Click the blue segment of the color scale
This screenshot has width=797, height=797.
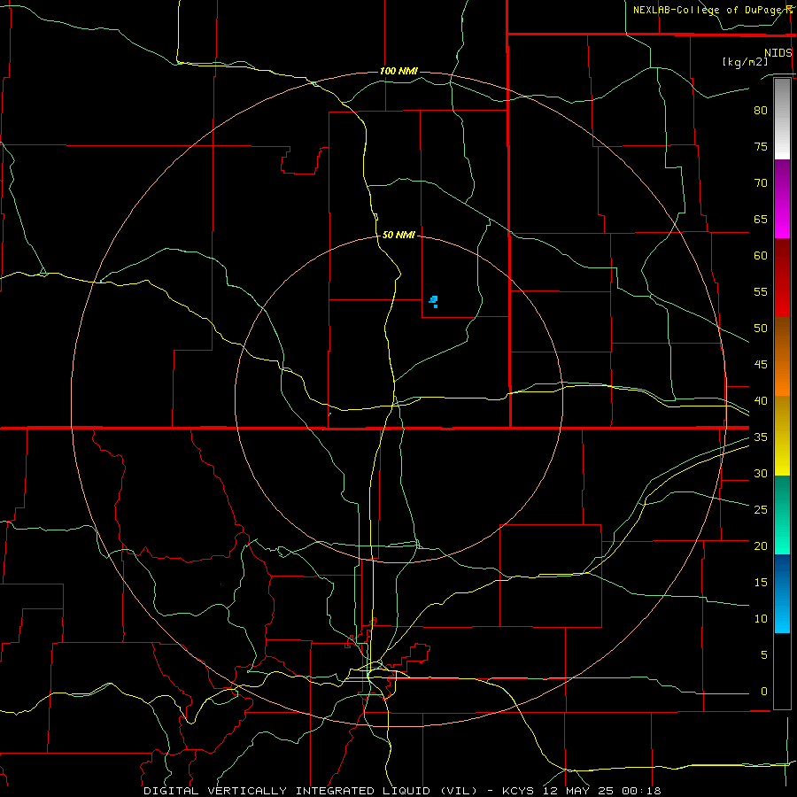[x=782, y=593]
